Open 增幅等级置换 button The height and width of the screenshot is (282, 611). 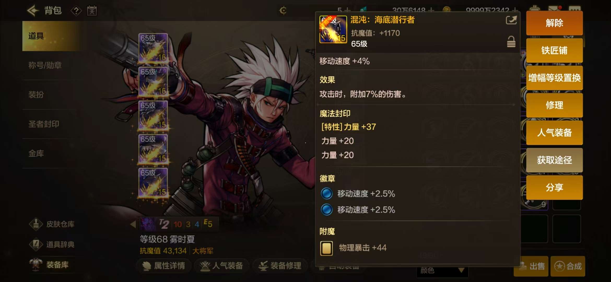coord(554,78)
